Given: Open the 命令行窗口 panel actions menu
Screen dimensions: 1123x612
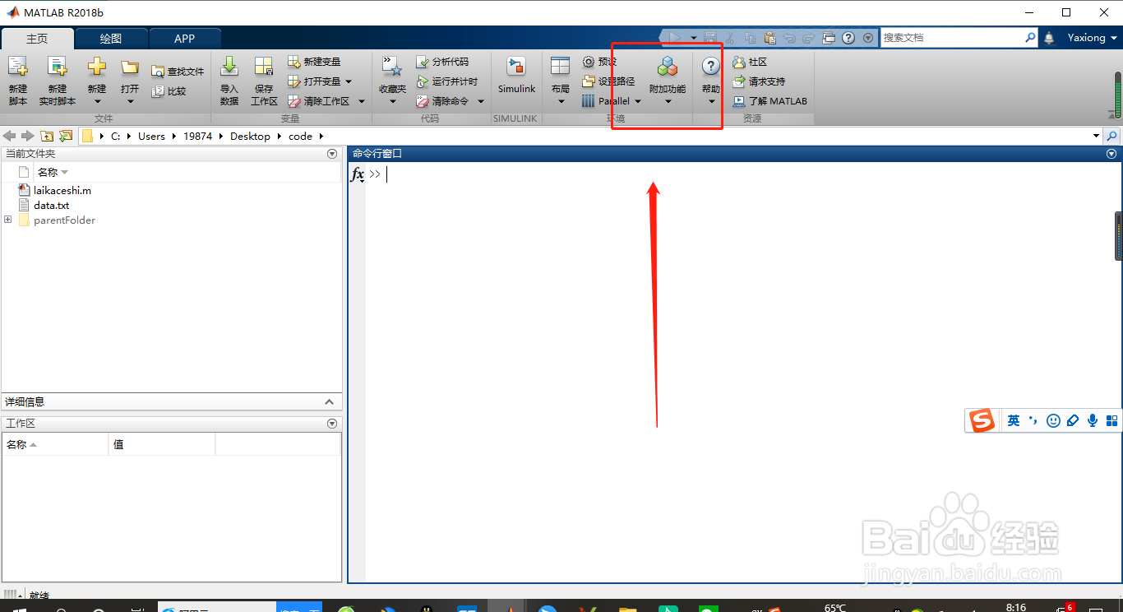Looking at the screenshot, I should [1111, 154].
